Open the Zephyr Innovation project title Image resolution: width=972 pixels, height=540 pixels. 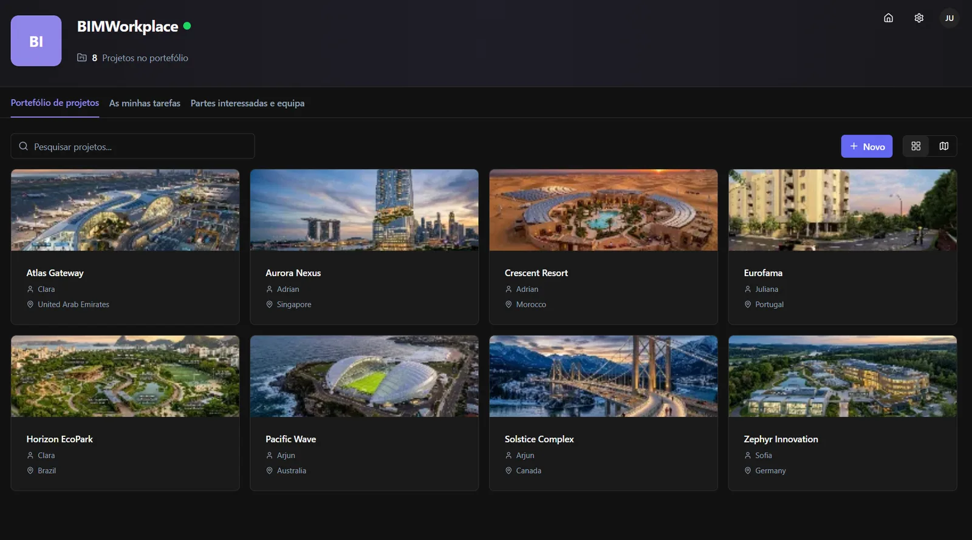[781, 439]
